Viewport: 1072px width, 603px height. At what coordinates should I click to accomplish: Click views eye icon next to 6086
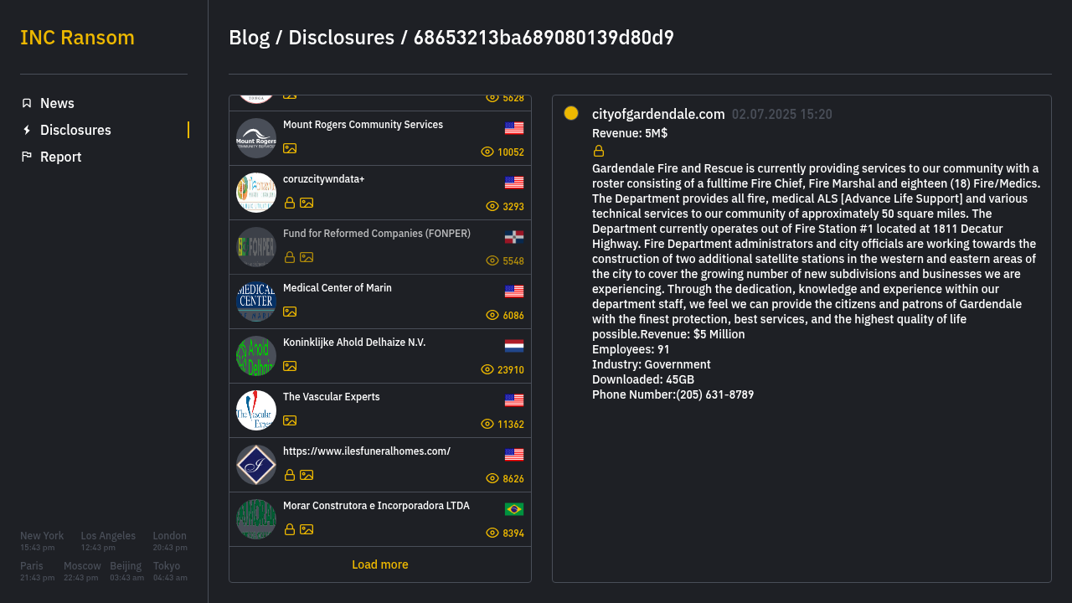coord(492,315)
